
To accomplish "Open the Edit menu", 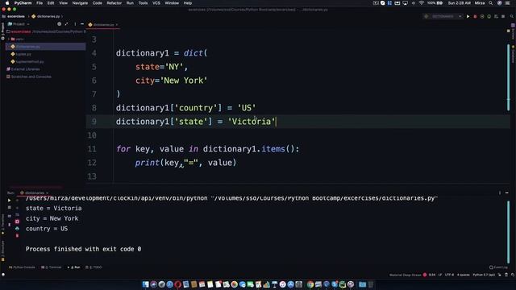I will pyautogui.click(x=51, y=3).
